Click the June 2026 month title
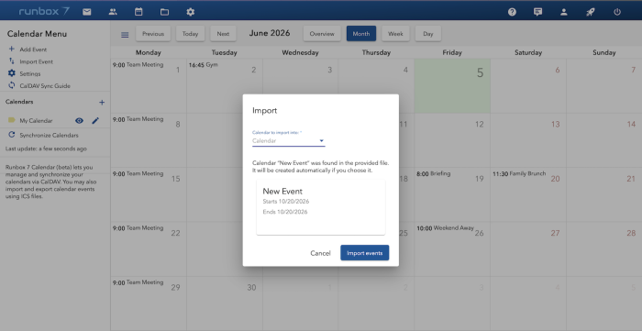The height and width of the screenshot is (331, 642). (x=270, y=33)
